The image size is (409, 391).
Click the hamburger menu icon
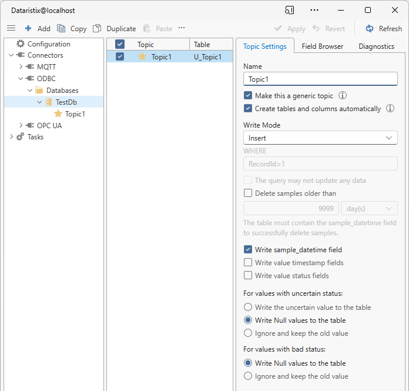pos(11,28)
